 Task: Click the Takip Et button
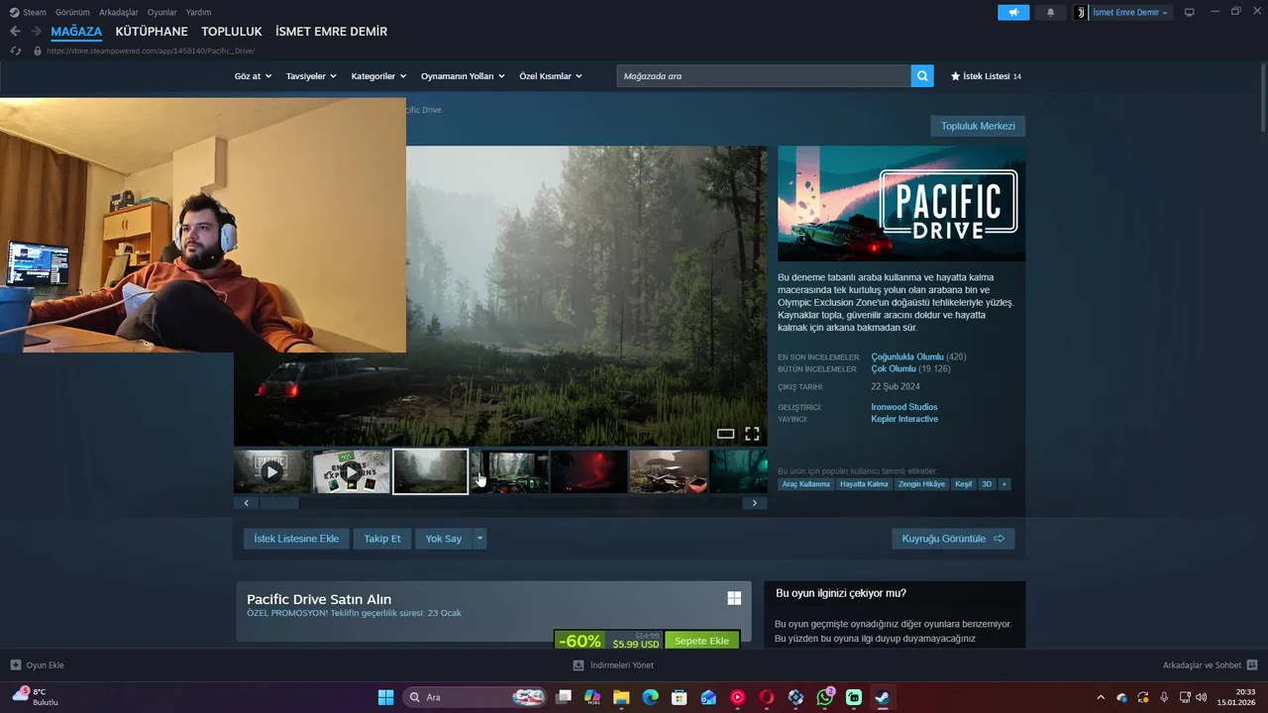382,539
